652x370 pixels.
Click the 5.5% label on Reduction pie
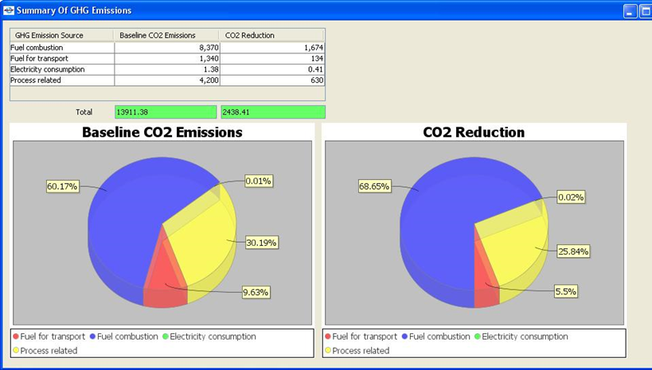pyautogui.click(x=565, y=291)
